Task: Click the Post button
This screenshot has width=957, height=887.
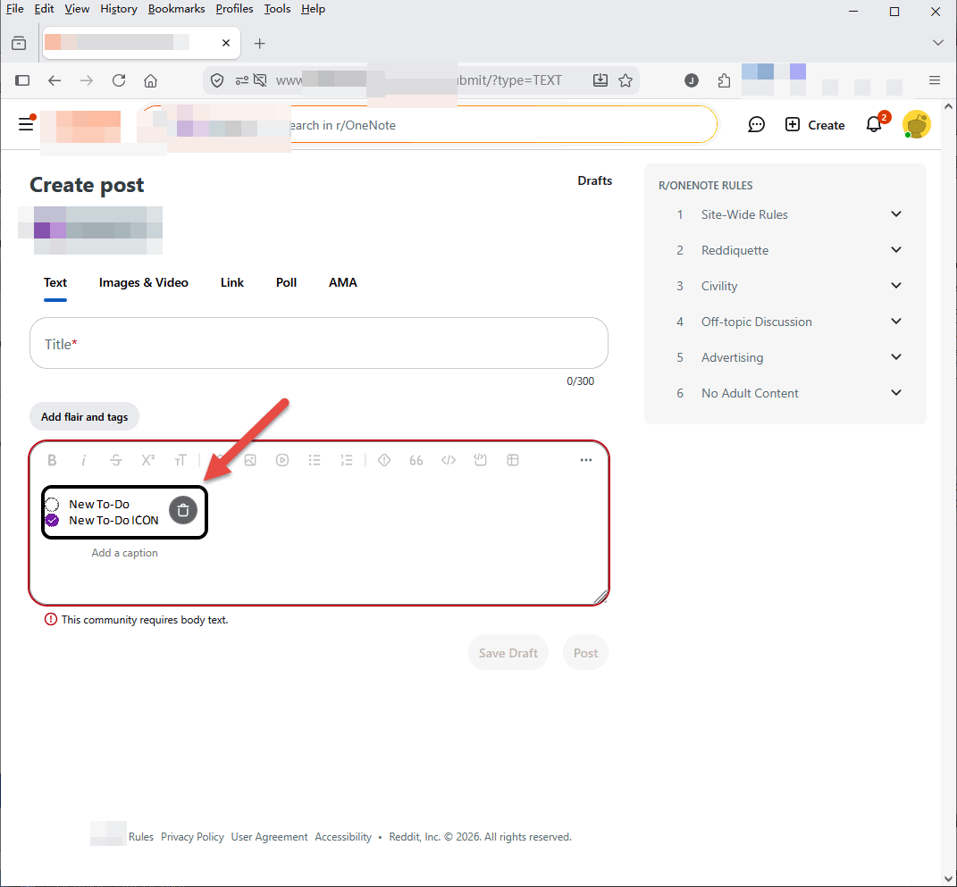Action: (x=585, y=653)
